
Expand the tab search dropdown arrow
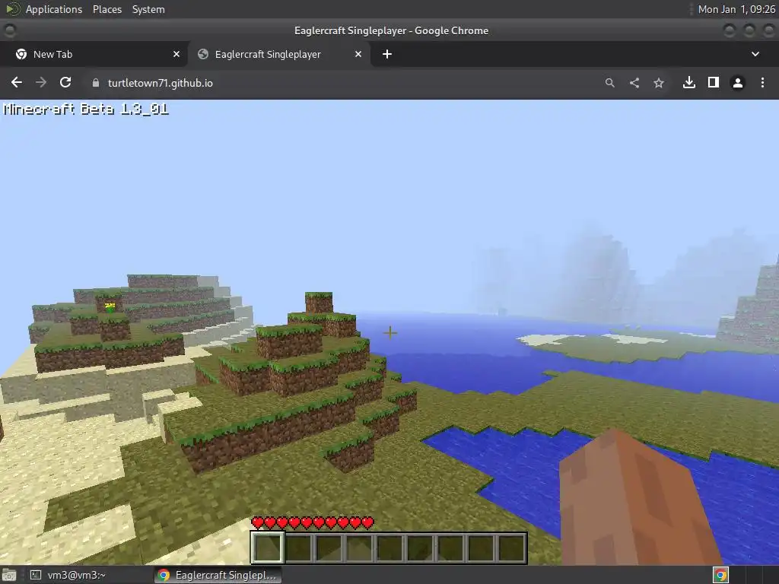(755, 54)
